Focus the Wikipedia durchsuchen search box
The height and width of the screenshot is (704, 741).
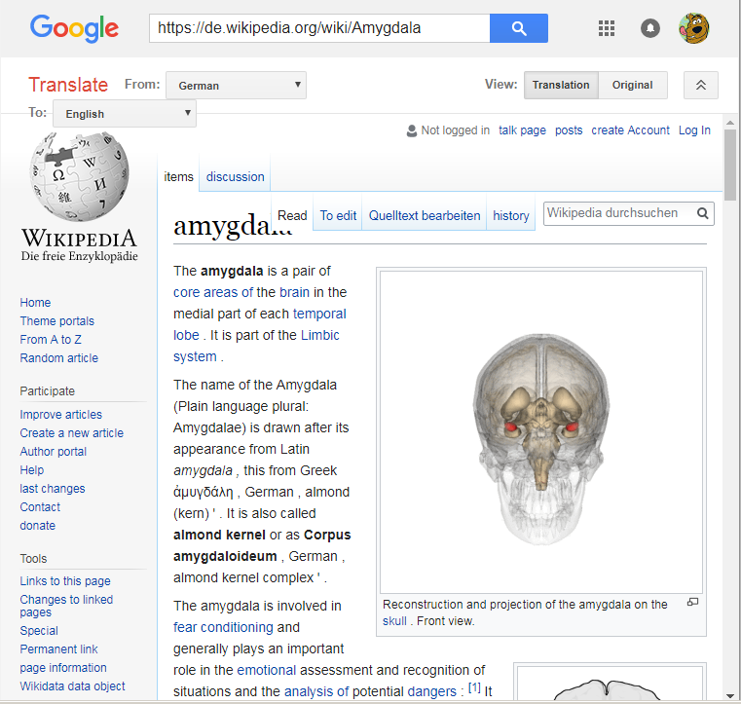619,213
